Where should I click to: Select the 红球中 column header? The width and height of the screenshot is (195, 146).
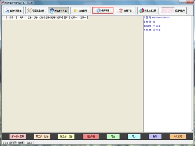(x=74, y=18)
